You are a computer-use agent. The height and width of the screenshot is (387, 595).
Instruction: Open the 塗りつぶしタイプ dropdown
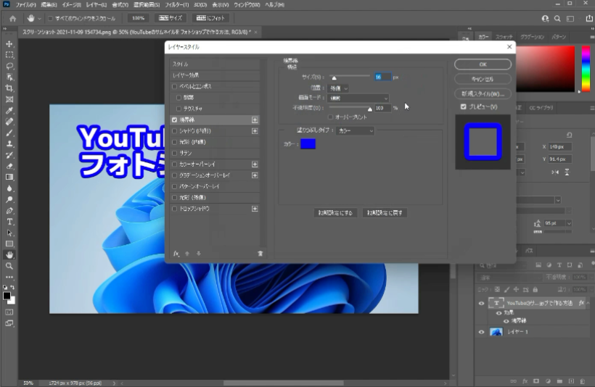(355, 130)
